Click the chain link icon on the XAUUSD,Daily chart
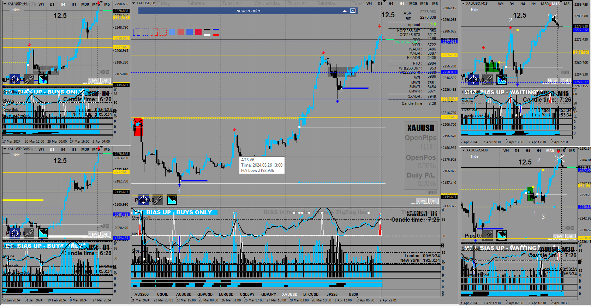The height and width of the screenshot is (306, 591). coord(29,233)
